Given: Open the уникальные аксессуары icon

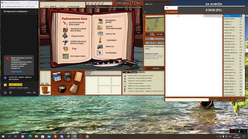Looking at the screenshot, I should (65, 42).
